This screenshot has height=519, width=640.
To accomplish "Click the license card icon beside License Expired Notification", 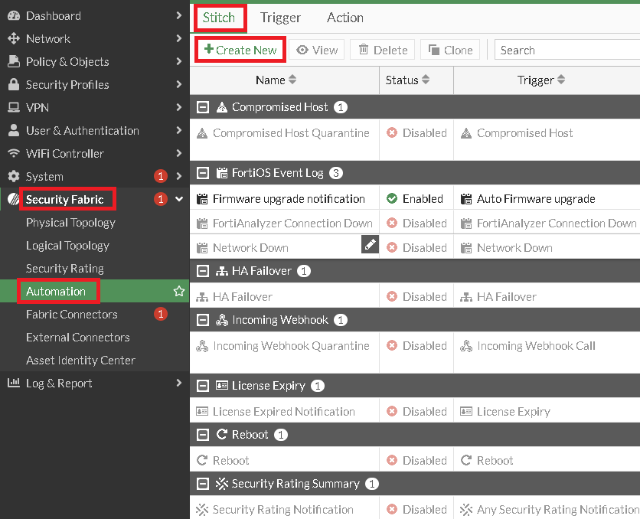I will pyautogui.click(x=202, y=411).
